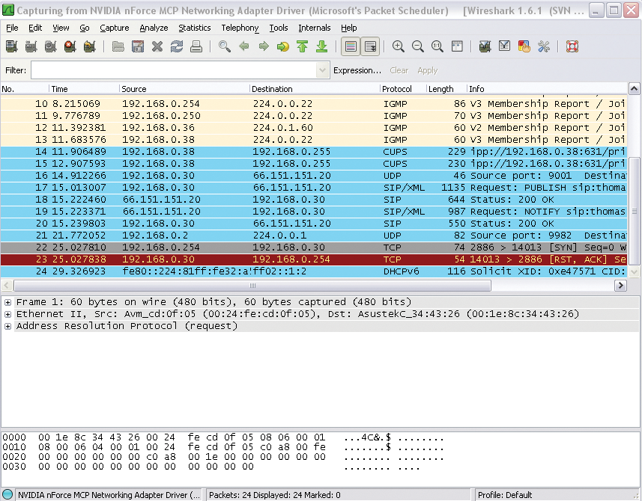Sort by the Length column header
642x501 pixels.
click(x=446, y=89)
